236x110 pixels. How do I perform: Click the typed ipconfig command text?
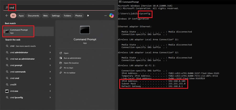(145, 14)
